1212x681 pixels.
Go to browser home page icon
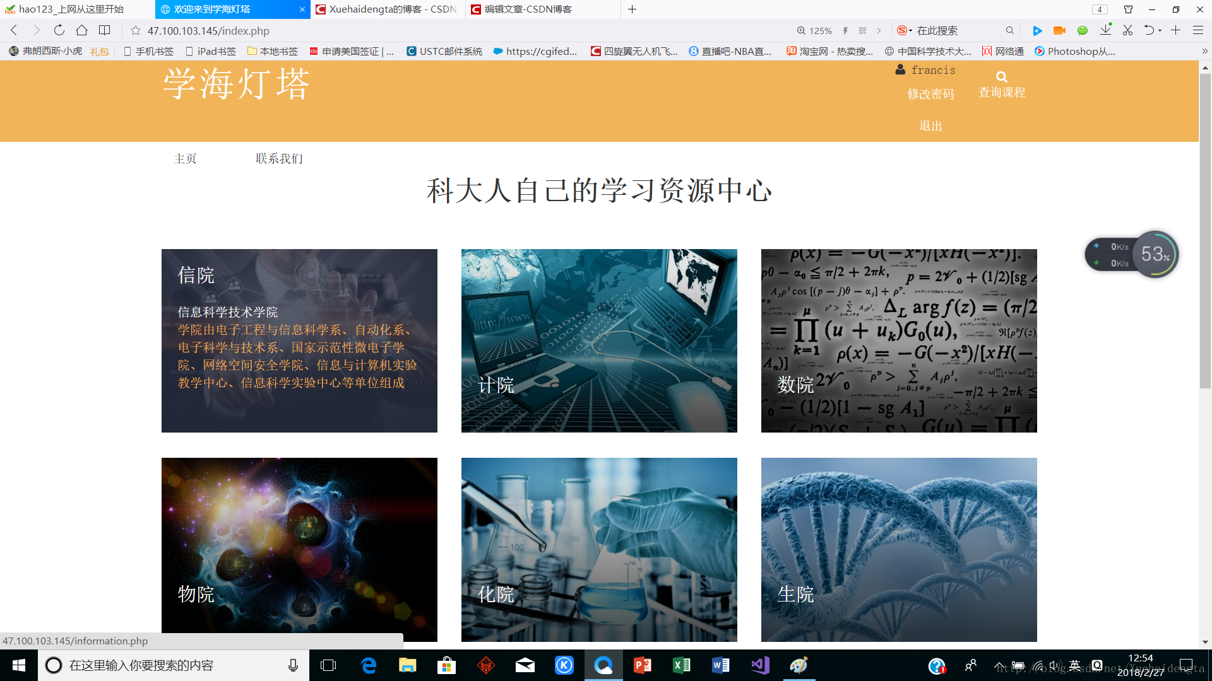pos(81,30)
